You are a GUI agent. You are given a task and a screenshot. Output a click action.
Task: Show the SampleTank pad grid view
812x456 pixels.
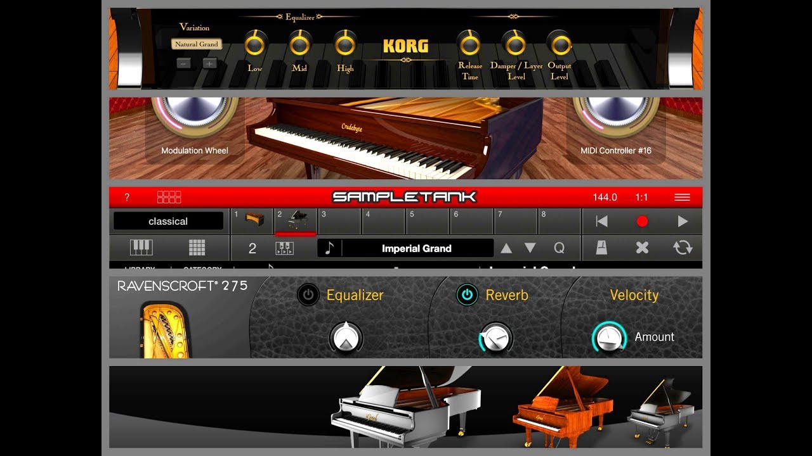click(197, 248)
